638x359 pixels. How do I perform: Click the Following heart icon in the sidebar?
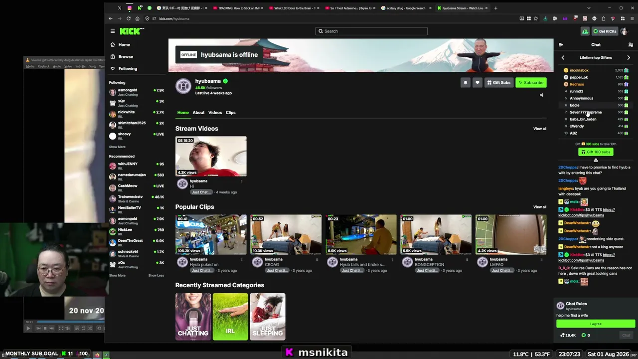(x=113, y=69)
